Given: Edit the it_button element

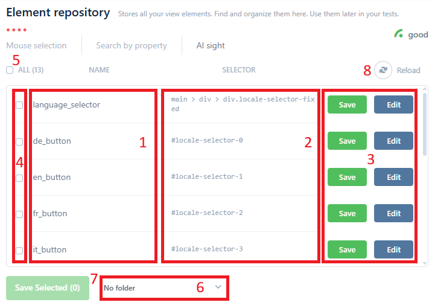Looking at the screenshot, I should [393, 249].
